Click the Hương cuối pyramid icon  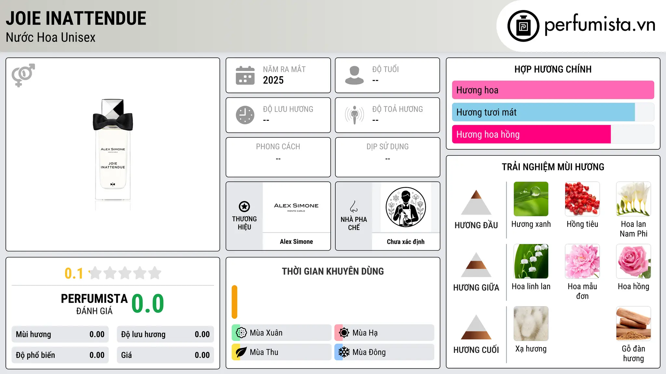(476, 327)
